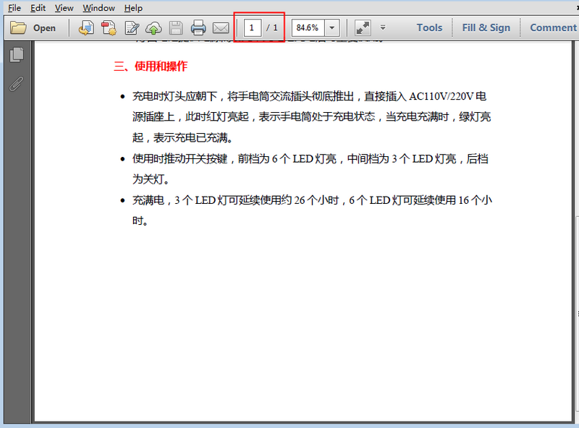The height and width of the screenshot is (428, 579).
Task: Open the Attachments paperclip panel
Action: [x=16, y=85]
